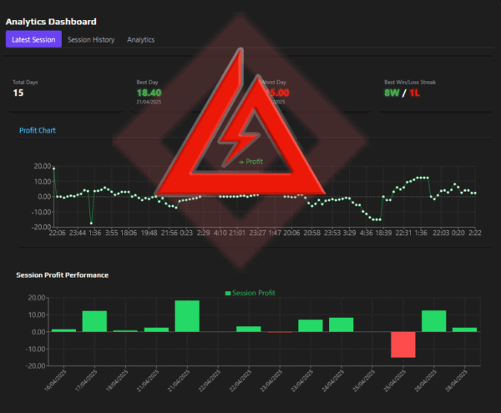Go to the Analytics tab
Viewport: 501px width, 413px height.
141,39
